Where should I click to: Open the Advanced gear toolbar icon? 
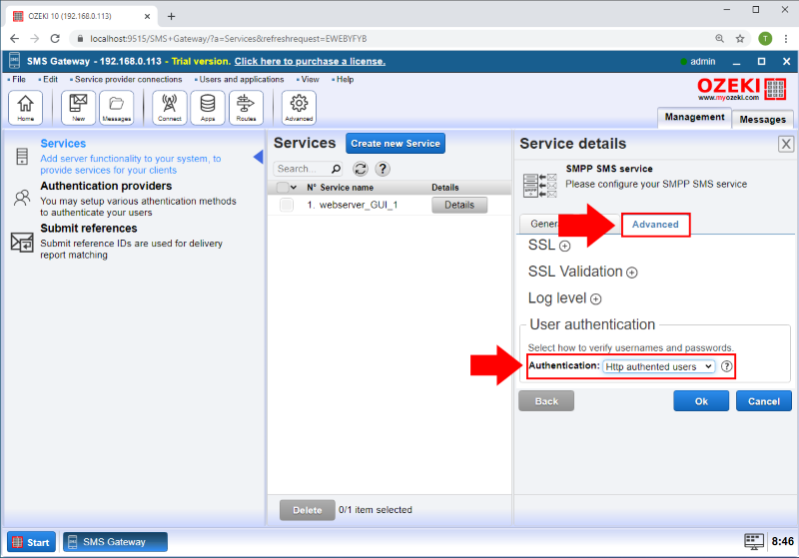click(x=299, y=108)
